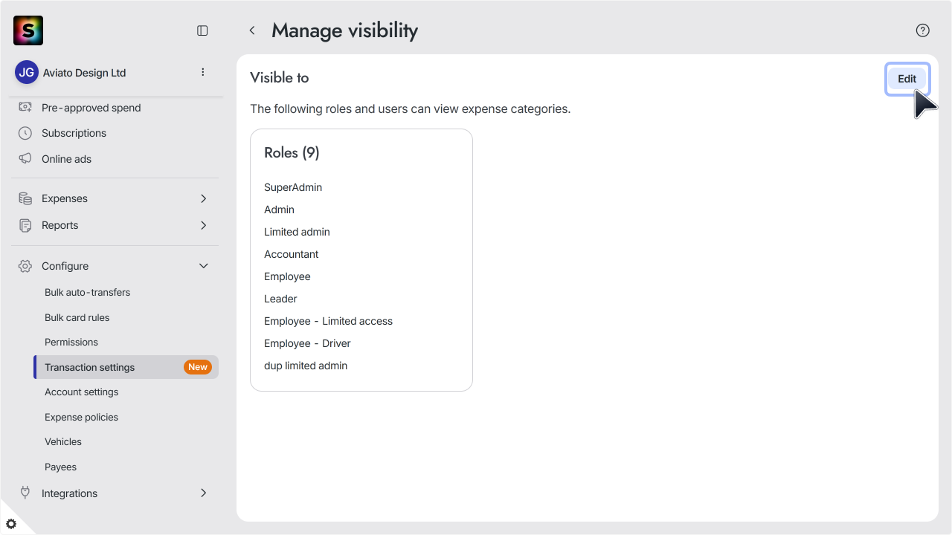
Task: Click the Aviato Design Ltd company name
Action: click(84, 73)
